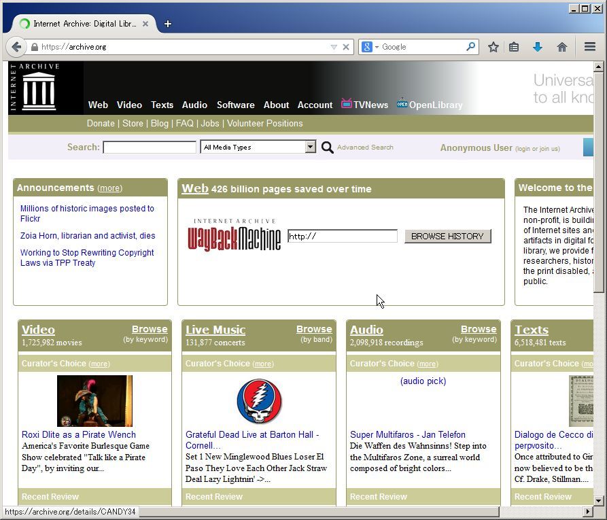Screen dimensions: 607x520
Task: Open the Web navigation item
Action: point(98,105)
